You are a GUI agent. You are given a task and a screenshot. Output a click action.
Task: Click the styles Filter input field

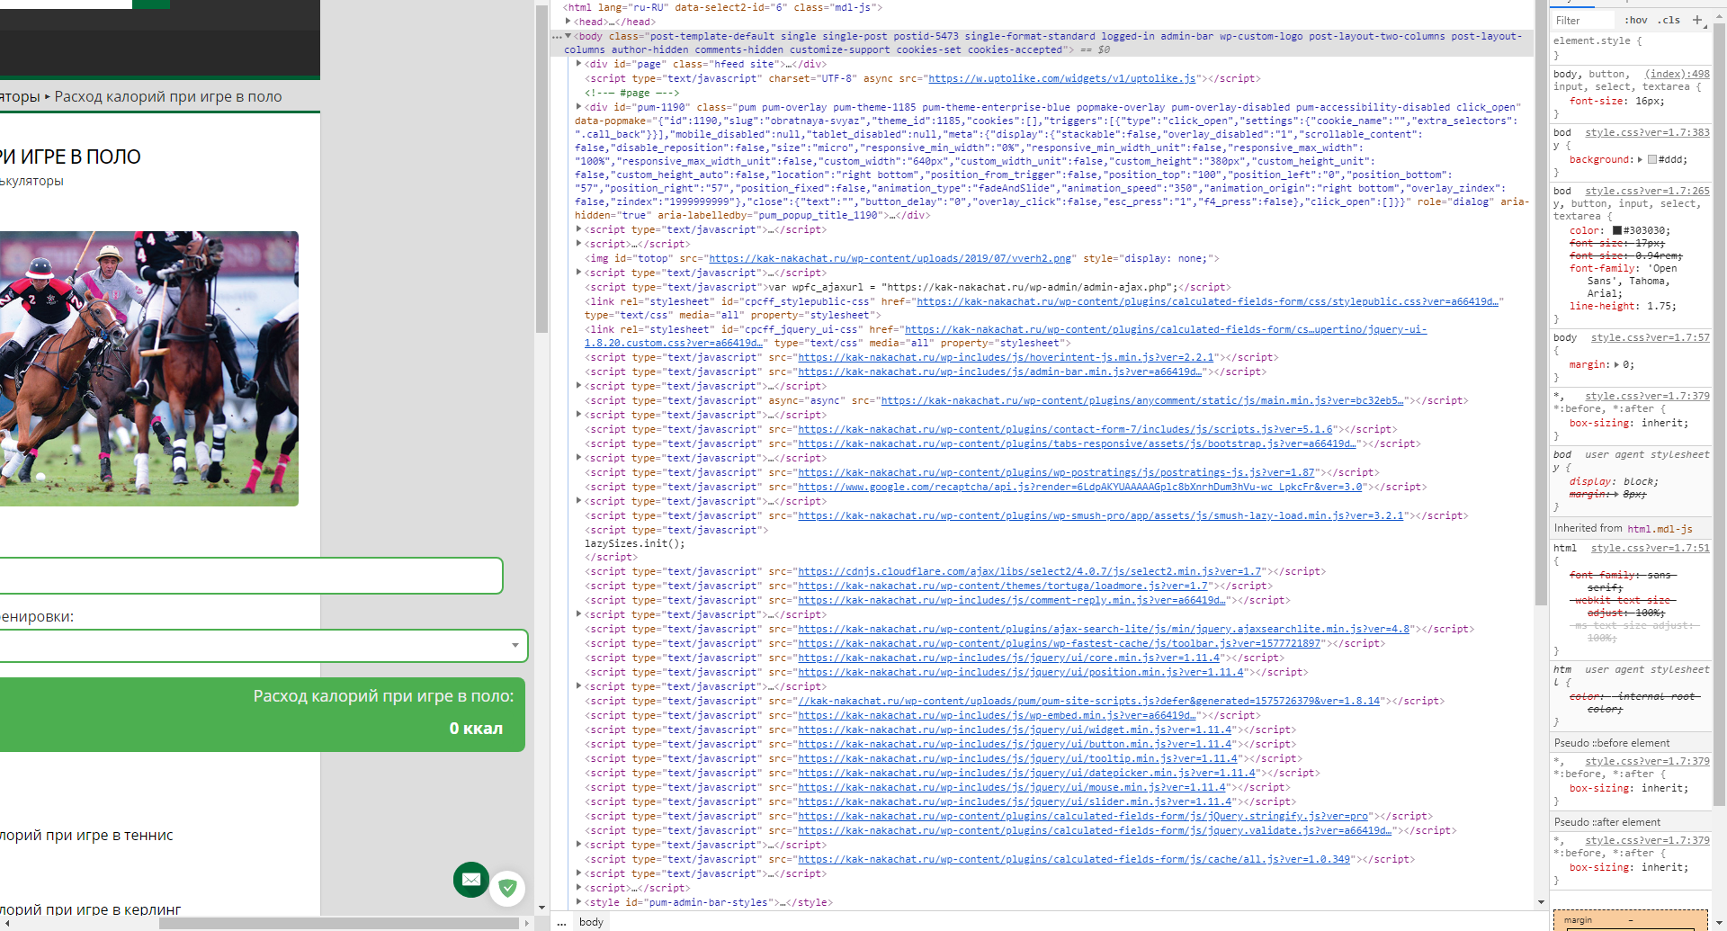click(x=1583, y=20)
